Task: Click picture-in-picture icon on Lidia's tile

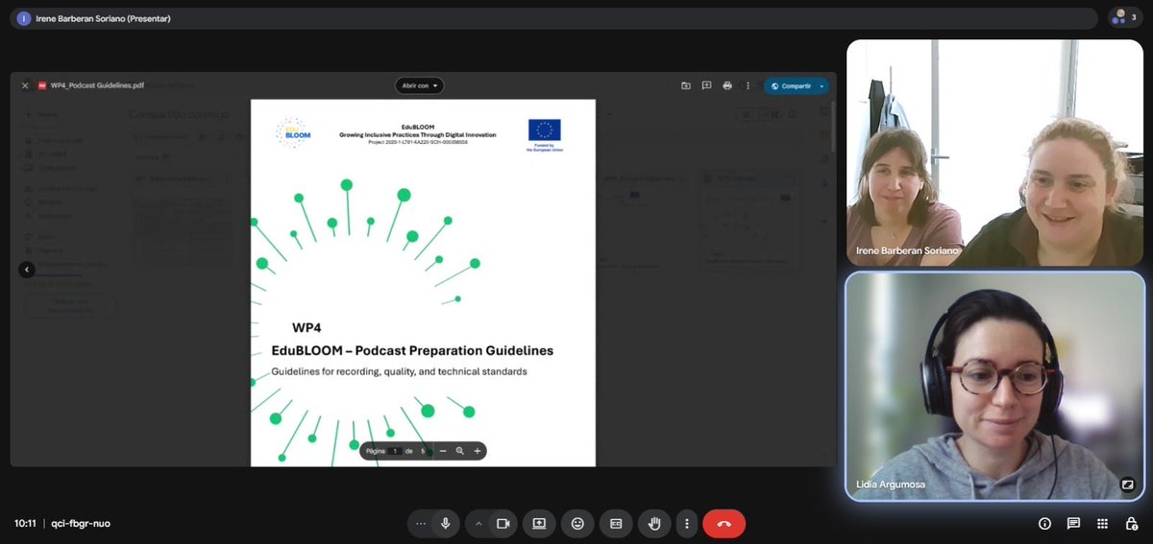Action: pos(1128,485)
